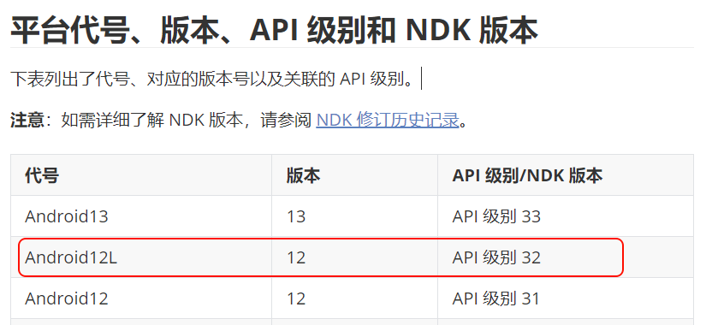Click the intro sentence starting 下表列出了代号
The image size is (712, 325).
click(212, 79)
